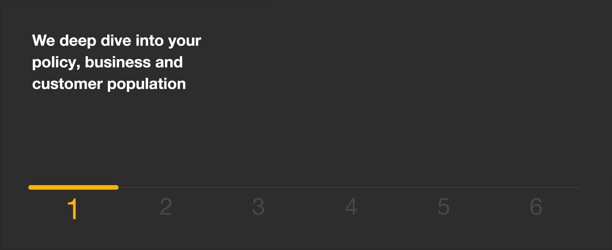Screen dimensions: 612x250
Task: Click the word 'policy,' in heading
Action: point(56,63)
